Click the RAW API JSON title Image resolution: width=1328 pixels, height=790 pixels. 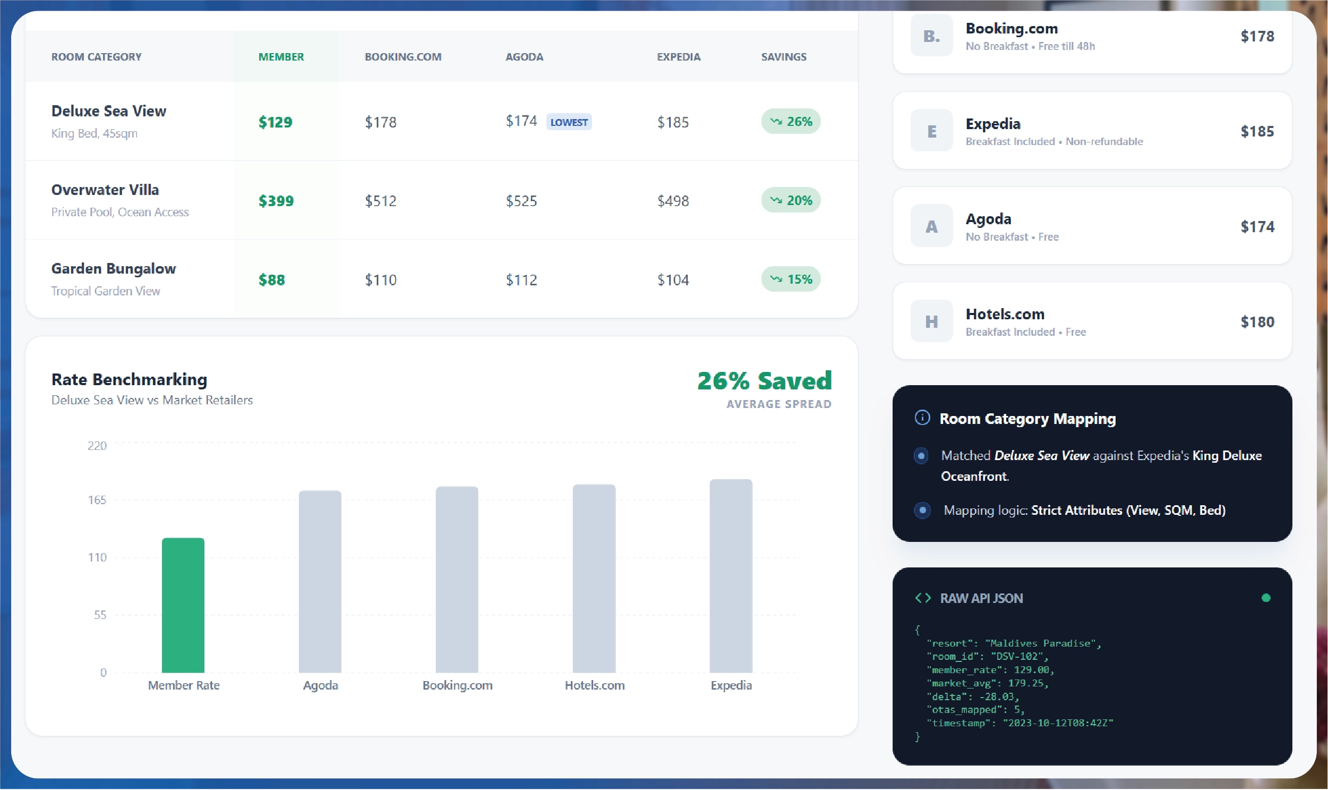pyautogui.click(x=981, y=598)
